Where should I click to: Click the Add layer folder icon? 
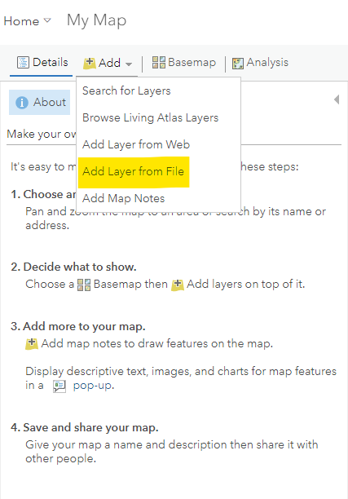[90, 63]
